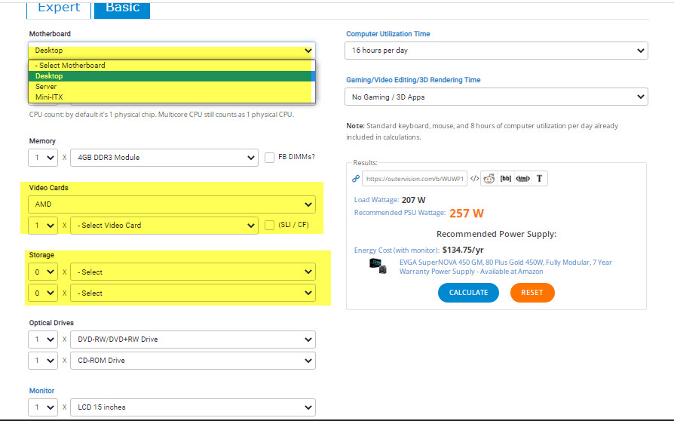The image size is (674, 421).
Task: Pick Mini-ITX in the motherboard list
Action: click(x=50, y=97)
